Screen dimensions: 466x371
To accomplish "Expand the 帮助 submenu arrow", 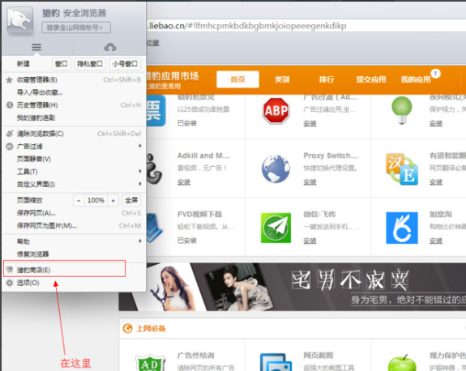I will (140, 241).
